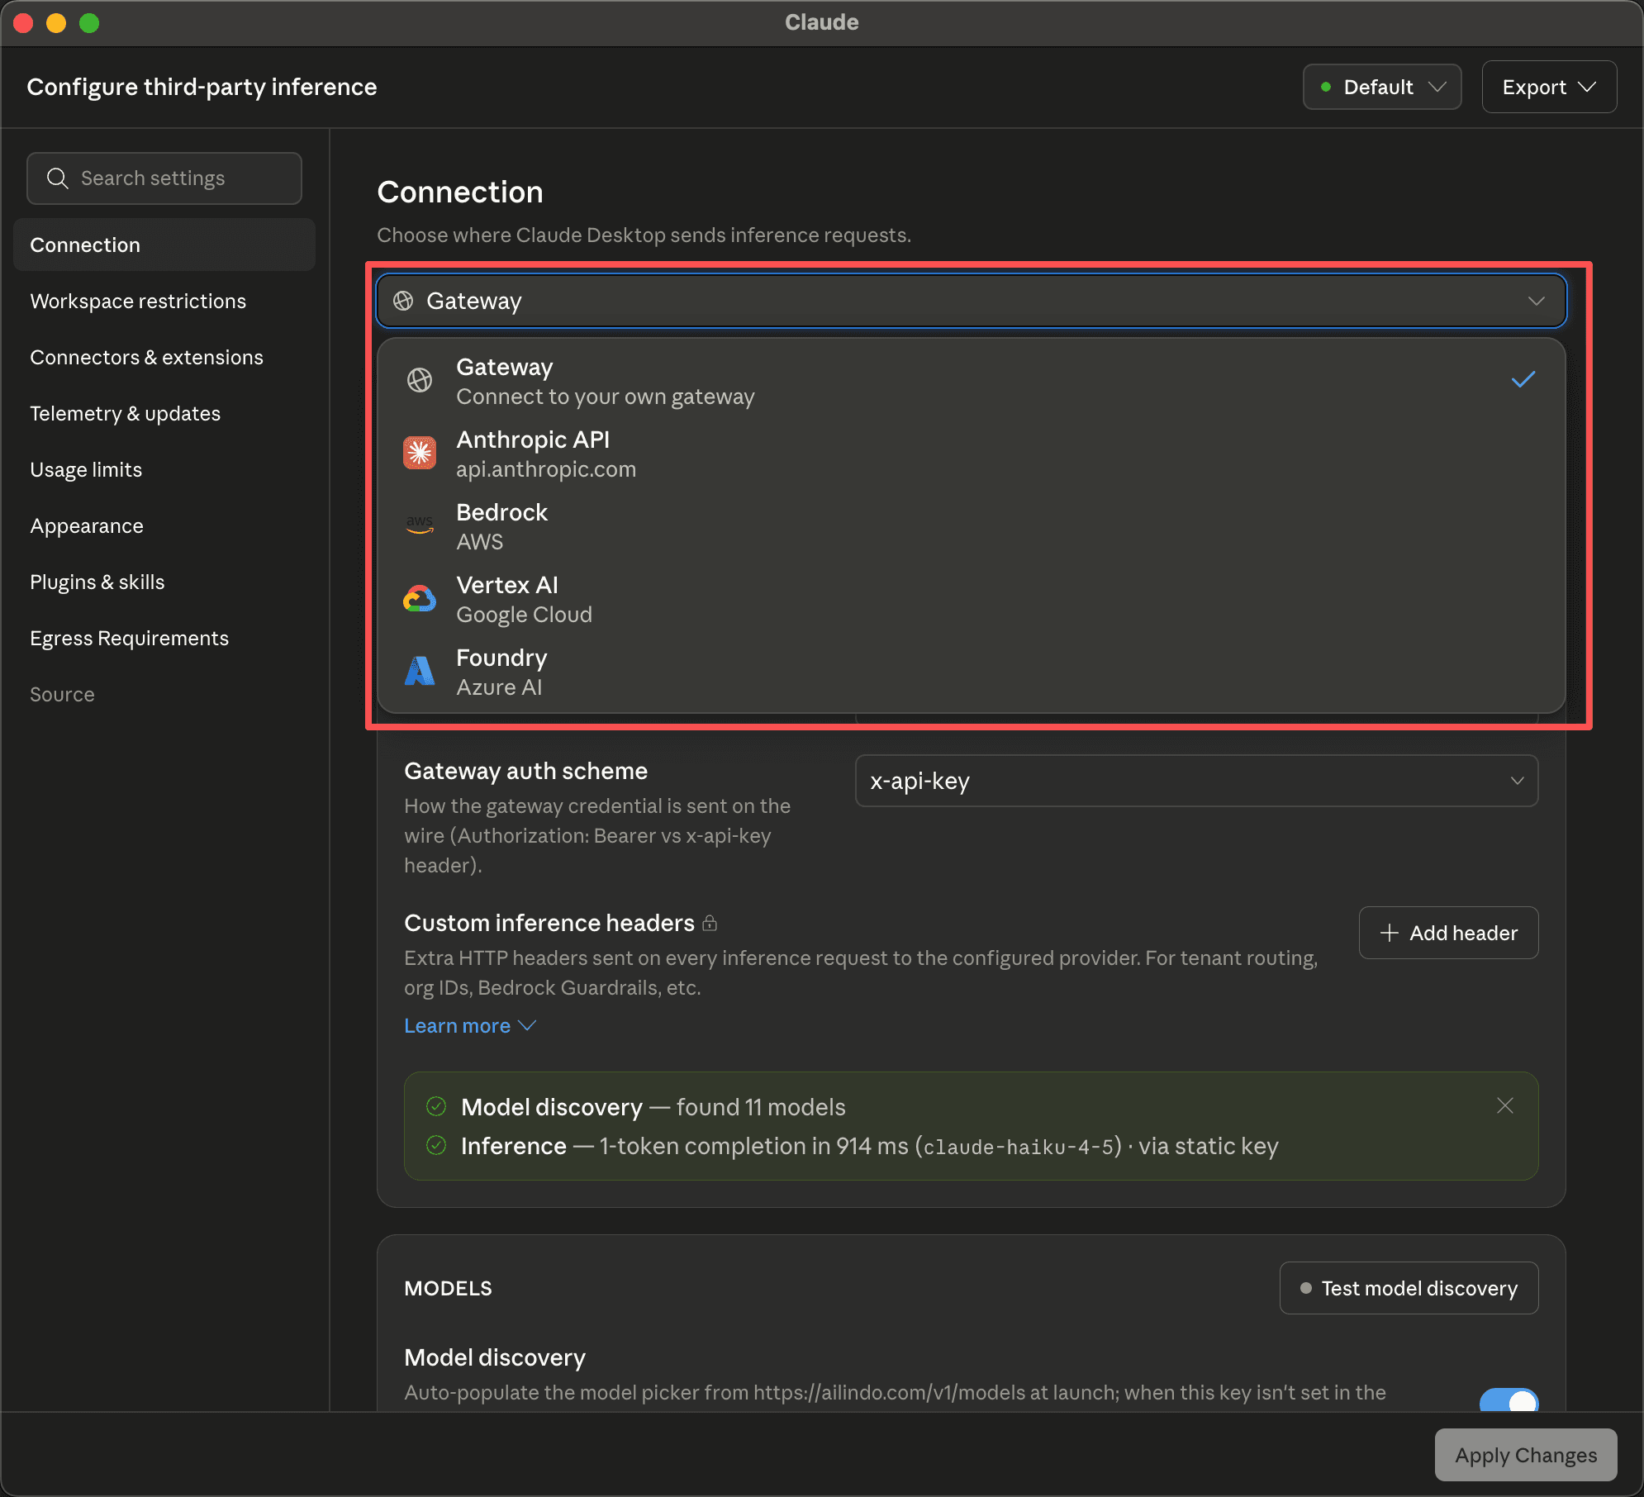The height and width of the screenshot is (1497, 1644).
Task: Click the lock icon beside Custom inference headers
Action: pos(710,923)
